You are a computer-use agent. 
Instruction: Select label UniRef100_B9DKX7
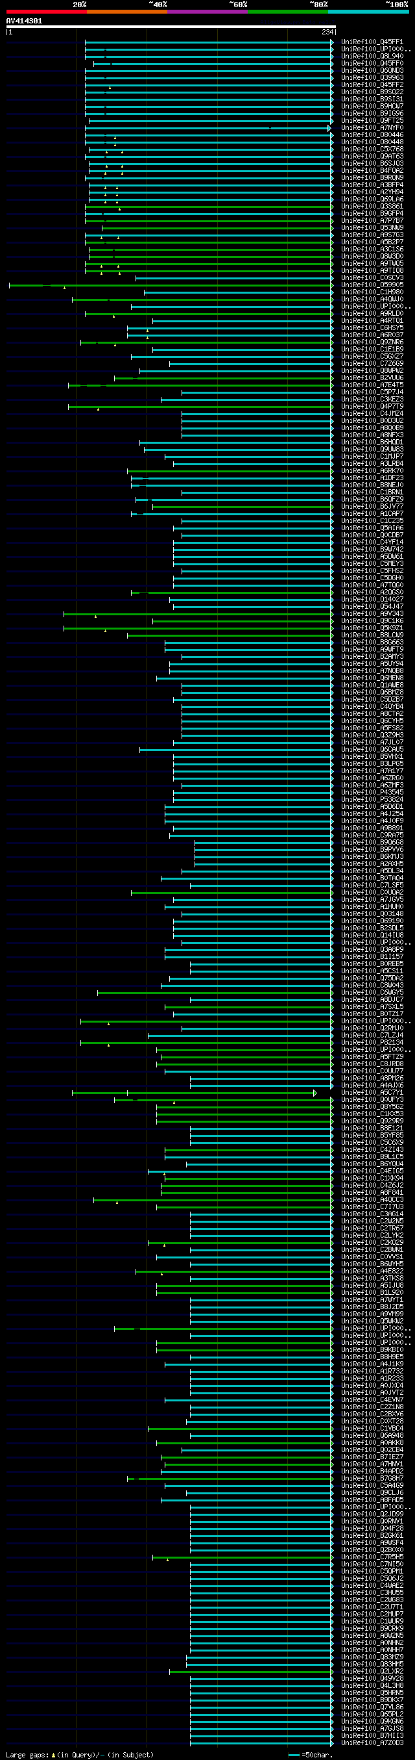coord(372,1700)
